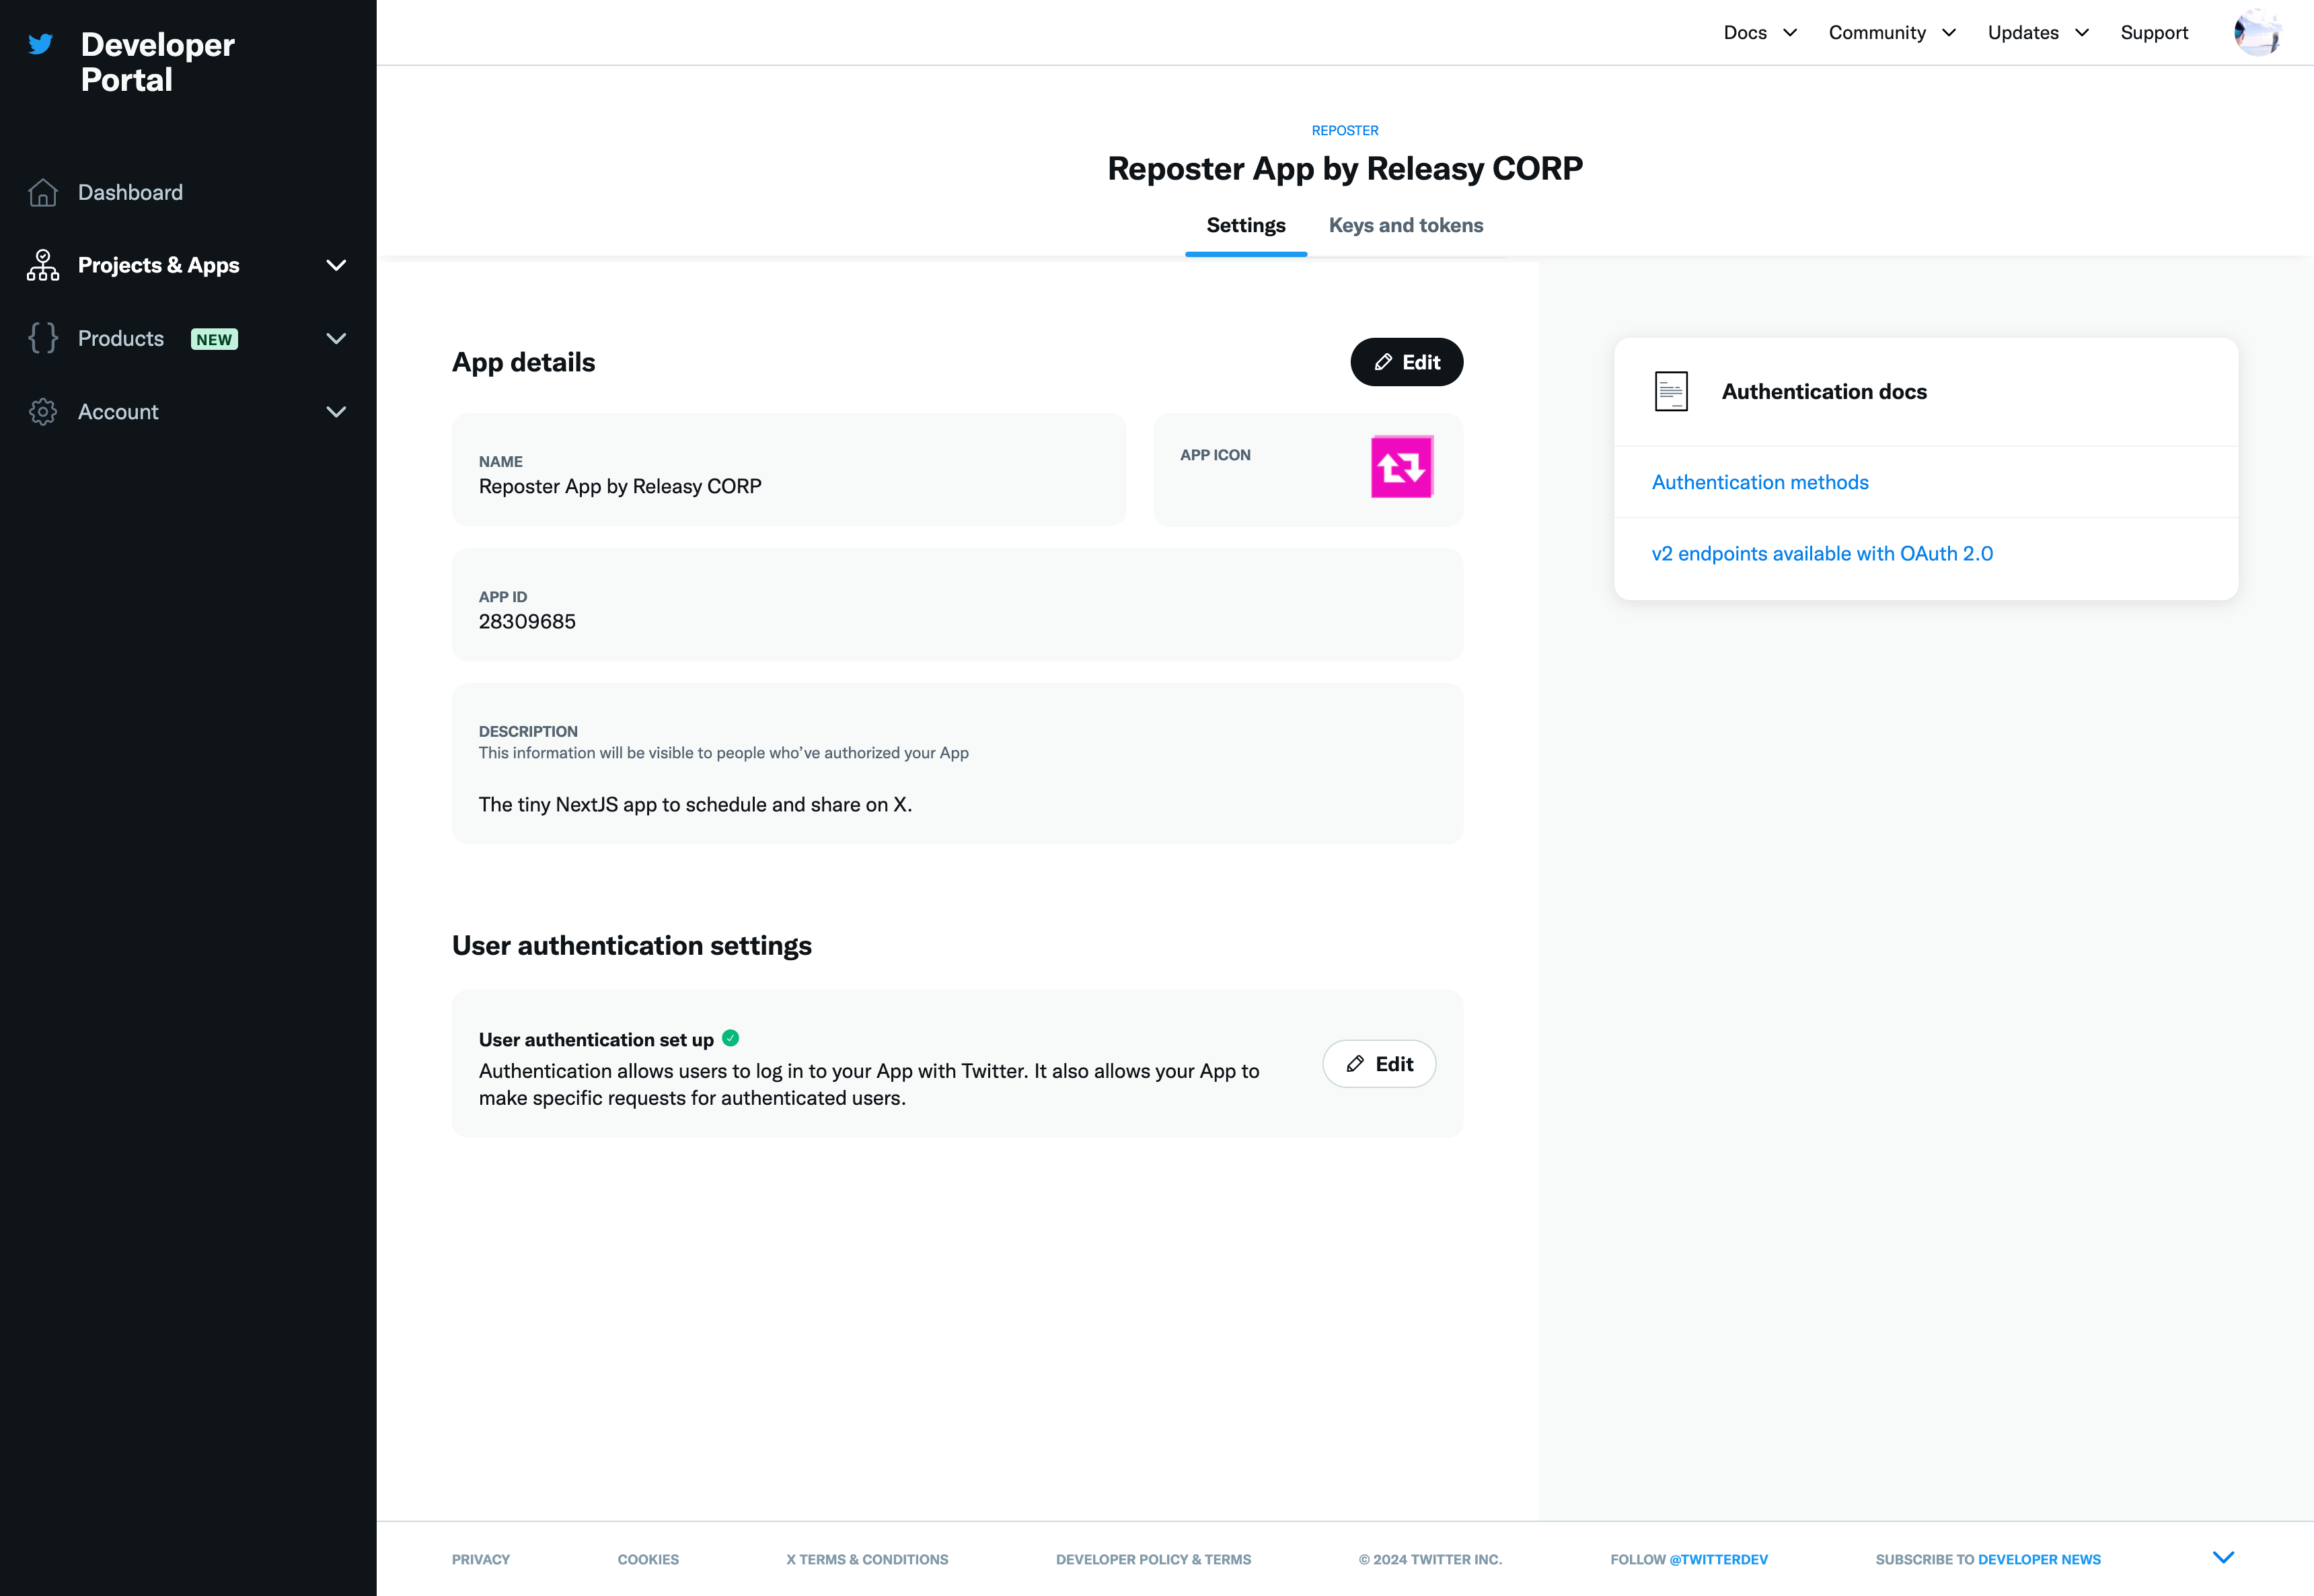This screenshot has height=1596, width=2314.
Task: Open PRIVACY footer link
Action: [x=481, y=1559]
